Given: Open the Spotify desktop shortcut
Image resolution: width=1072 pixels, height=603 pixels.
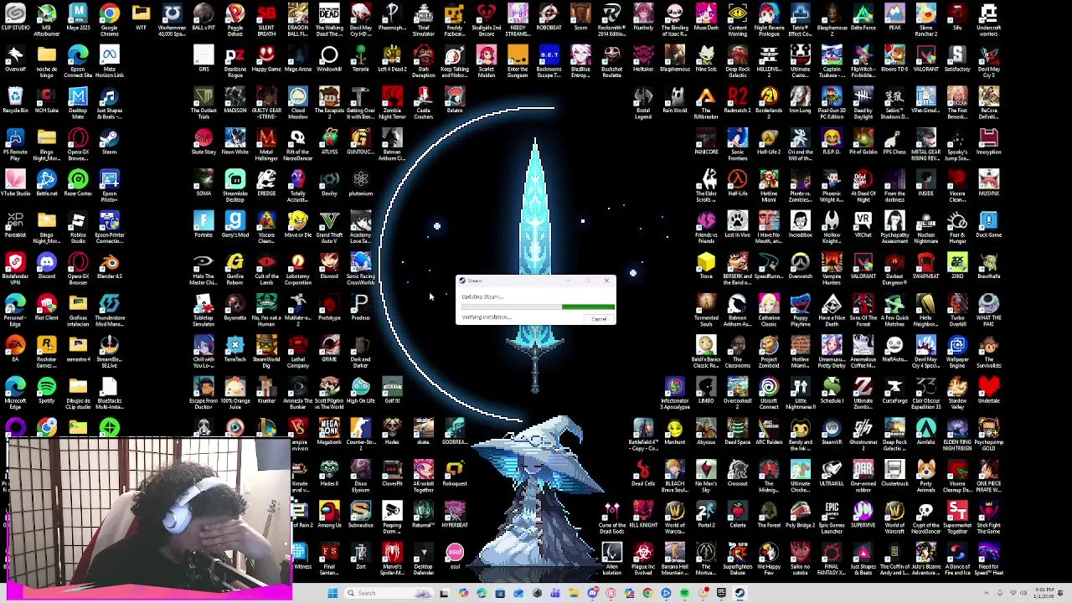Looking at the screenshot, I should (46, 390).
